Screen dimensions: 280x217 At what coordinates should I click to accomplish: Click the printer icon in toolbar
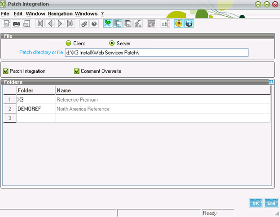click(17, 24)
